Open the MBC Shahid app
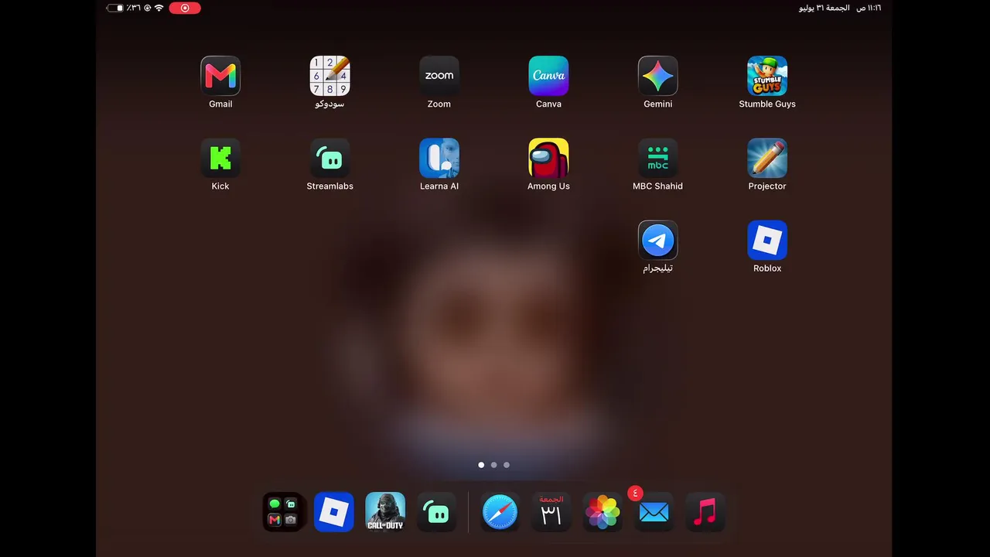 658,158
